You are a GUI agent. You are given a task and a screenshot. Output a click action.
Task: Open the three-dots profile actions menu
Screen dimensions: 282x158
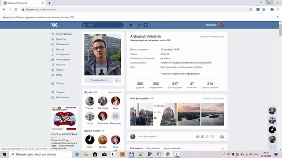(118, 80)
